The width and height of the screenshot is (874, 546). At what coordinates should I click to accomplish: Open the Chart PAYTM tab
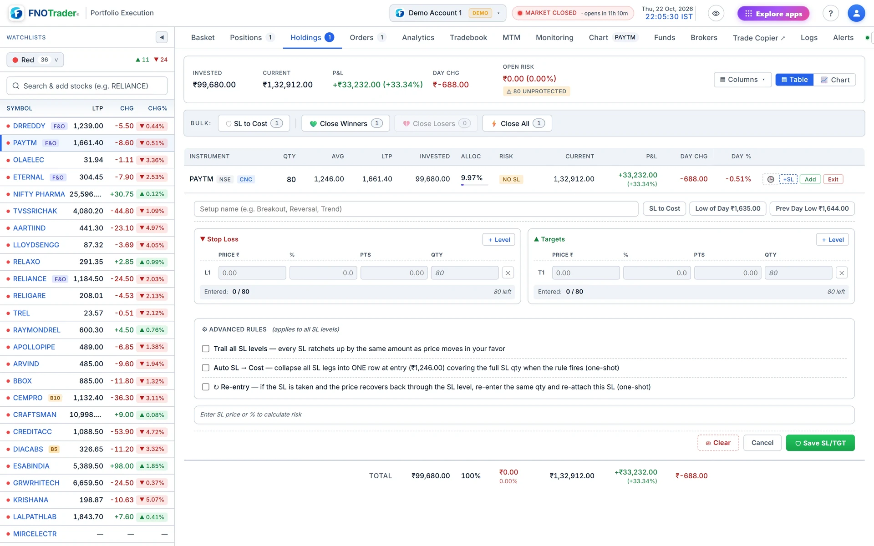pyautogui.click(x=613, y=38)
